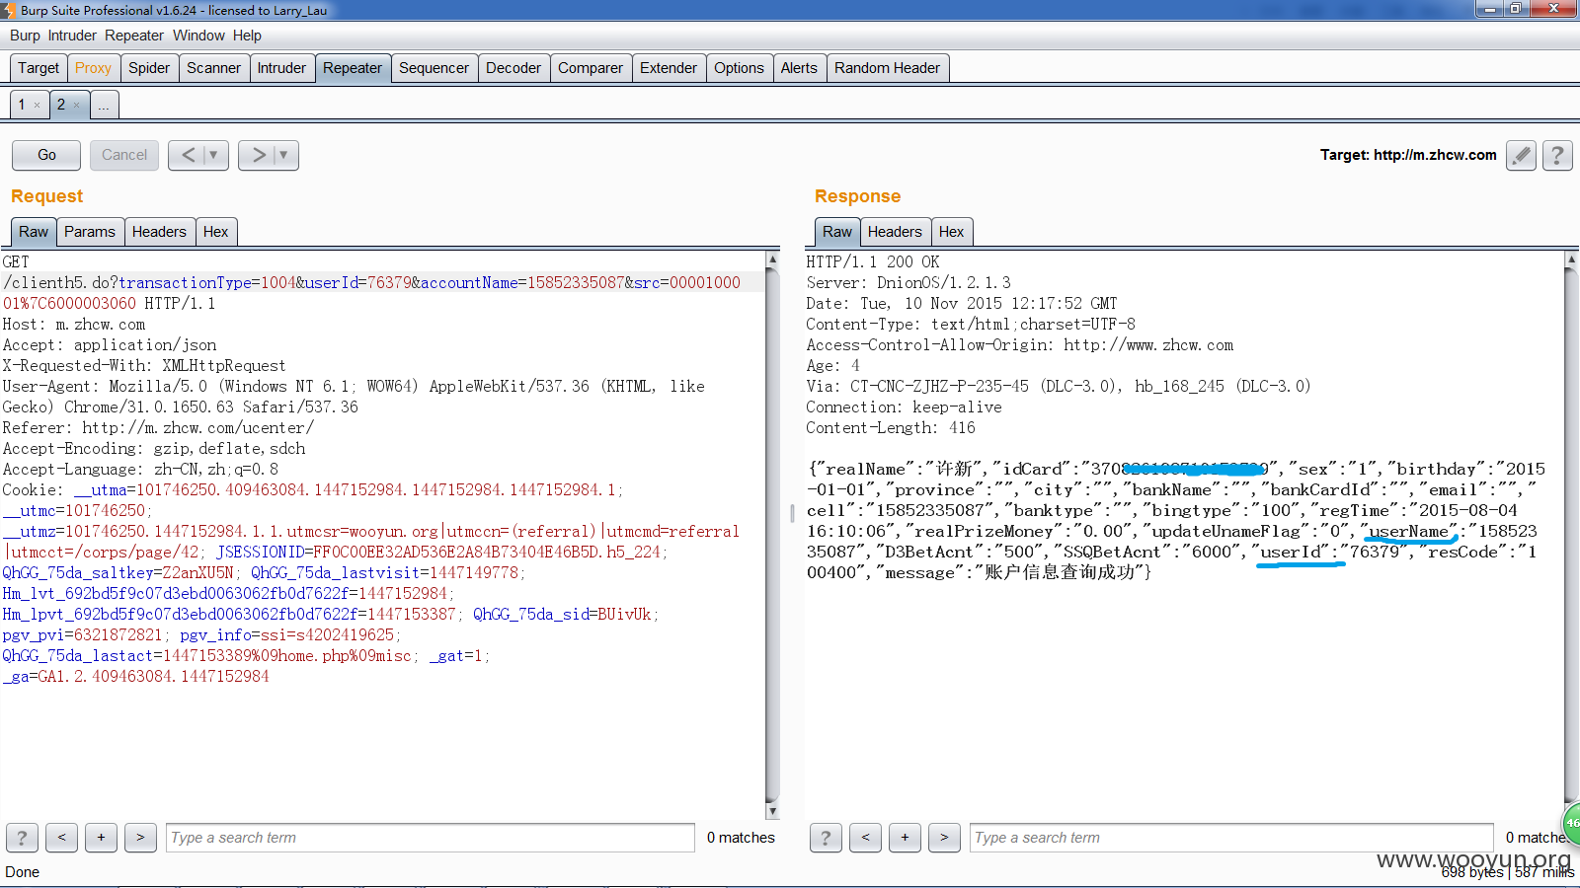This screenshot has height=888, width=1580.
Task: Open the Help menu
Action: (247, 36)
